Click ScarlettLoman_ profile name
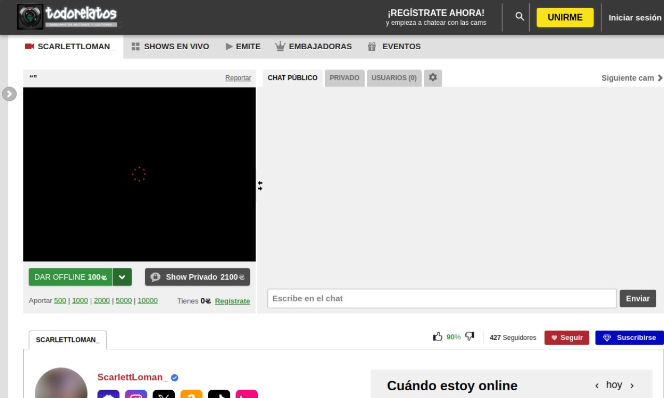Image resolution: width=664 pixels, height=398 pixels. pos(132,377)
